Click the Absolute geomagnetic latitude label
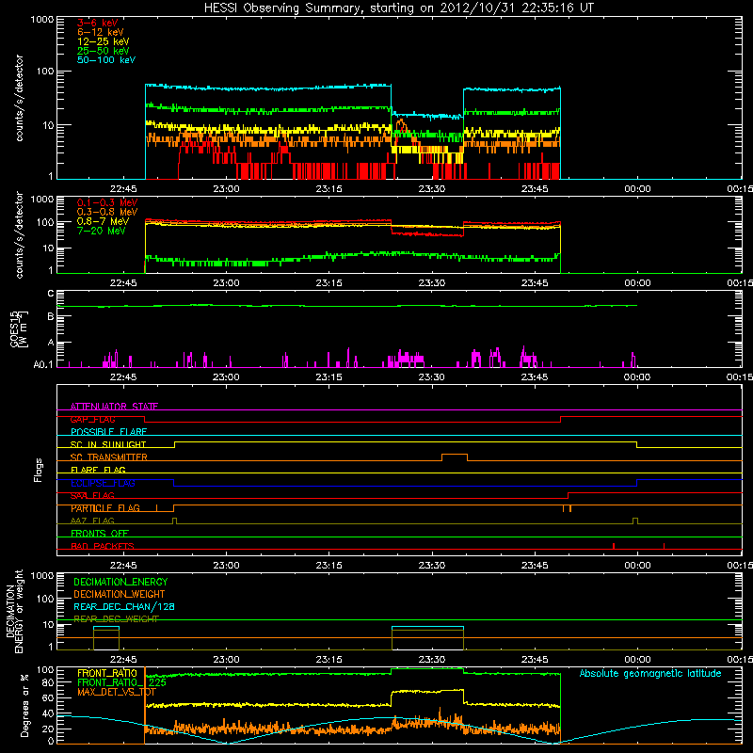Viewport: 753px width, 753px height. 650,673
